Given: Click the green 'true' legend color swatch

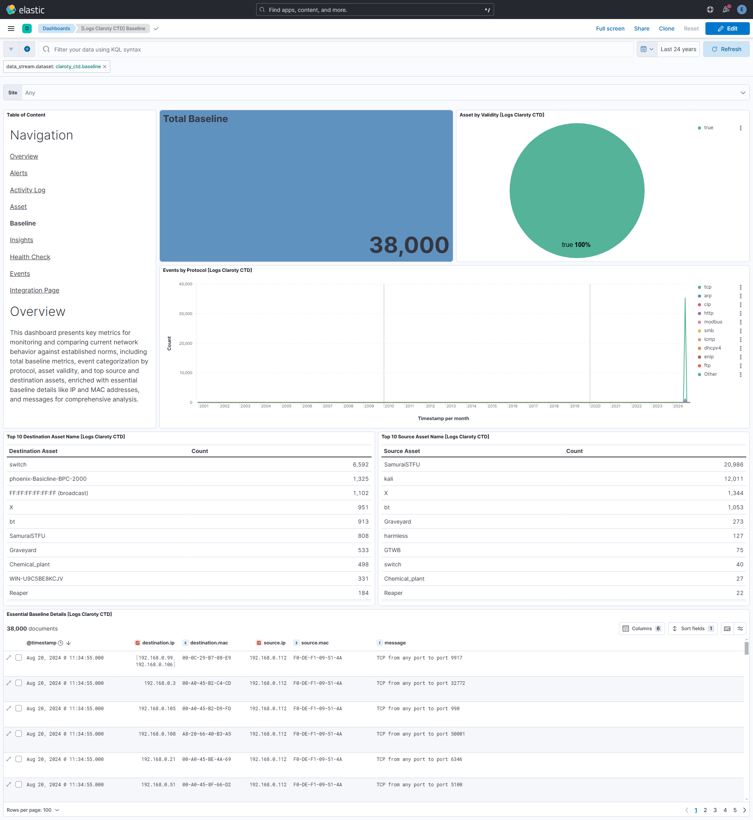Looking at the screenshot, I should click(x=699, y=128).
